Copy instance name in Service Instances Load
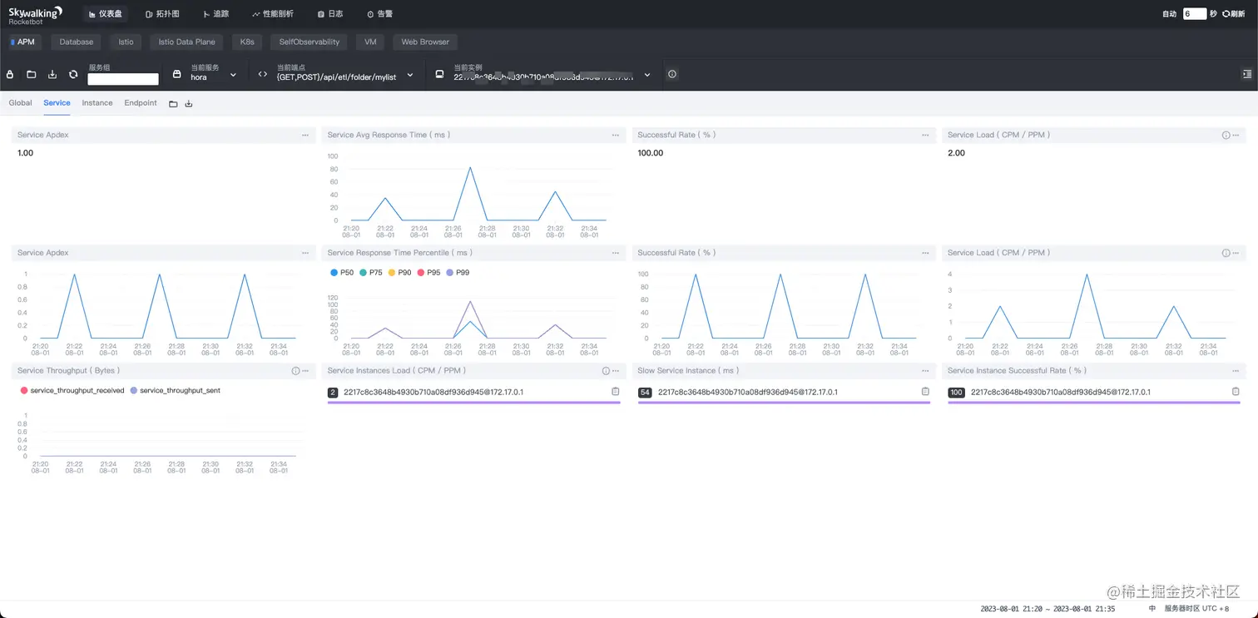 [616, 392]
